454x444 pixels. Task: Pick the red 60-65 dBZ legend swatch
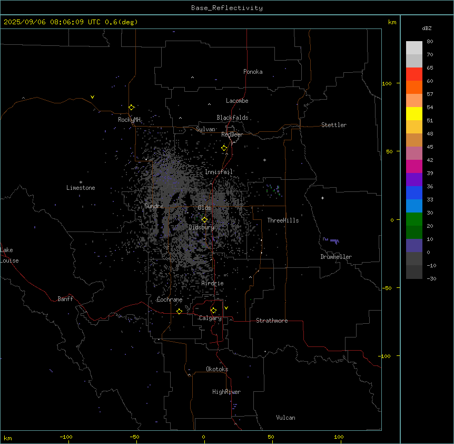click(414, 74)
